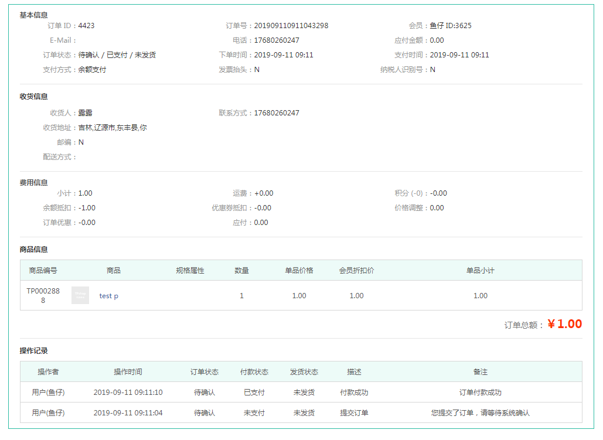Click the member name 鱼仔 ID:3625
The height and width of the screenshot is (440, 603).
(450, 26)
